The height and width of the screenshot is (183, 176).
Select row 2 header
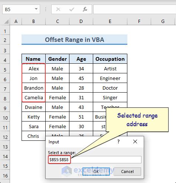pos(5,40)
